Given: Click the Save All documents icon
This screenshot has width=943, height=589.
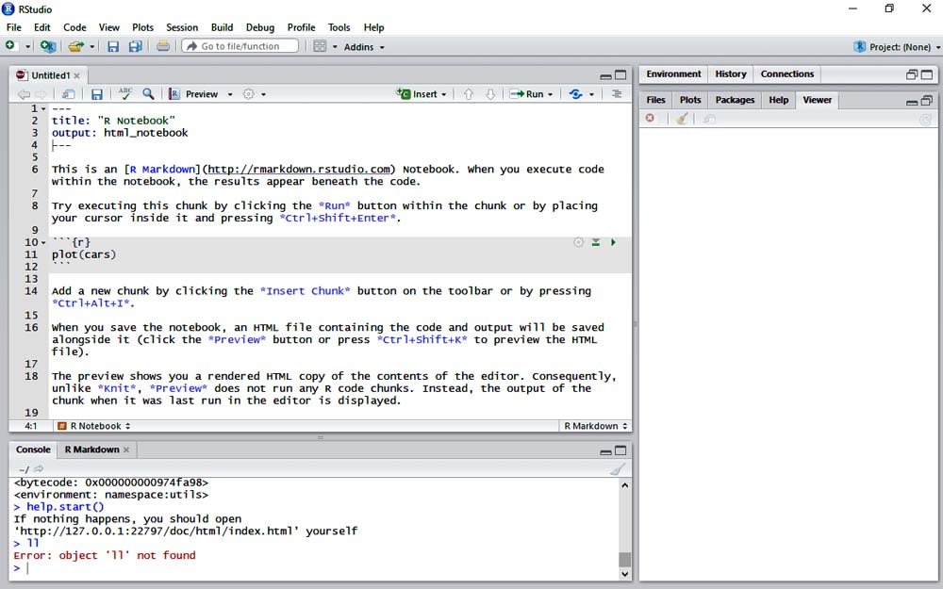Looking at the screenshot, I should point(136,46).
